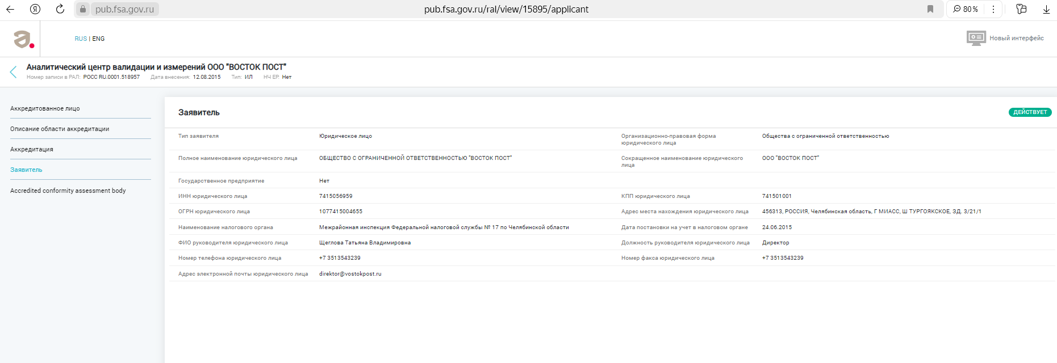Open the 80% zoom indicator
The width and height of the screenshot is (1057, 363).
[x=966, y=9]
